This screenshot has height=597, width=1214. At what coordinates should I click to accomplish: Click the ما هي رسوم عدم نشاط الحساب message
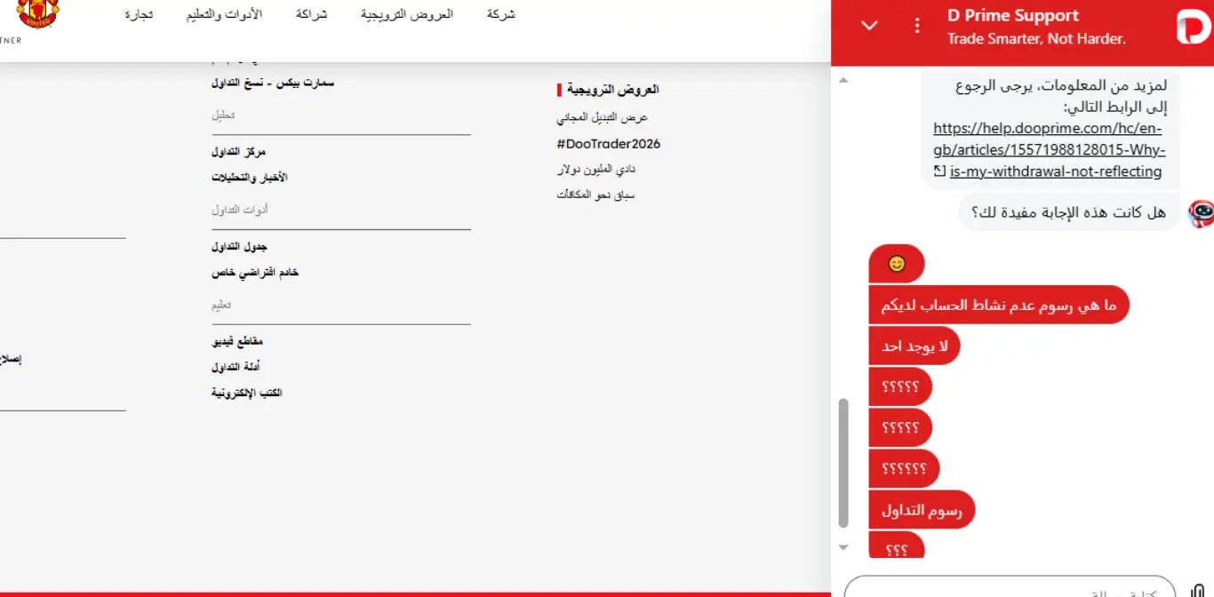pos(999,305)
